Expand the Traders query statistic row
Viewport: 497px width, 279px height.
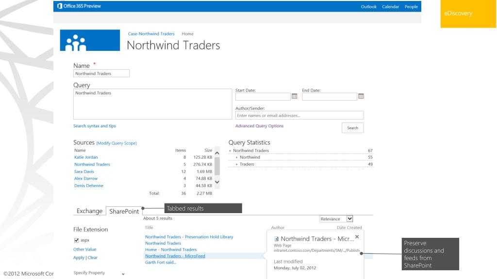(x=236, y=165)
